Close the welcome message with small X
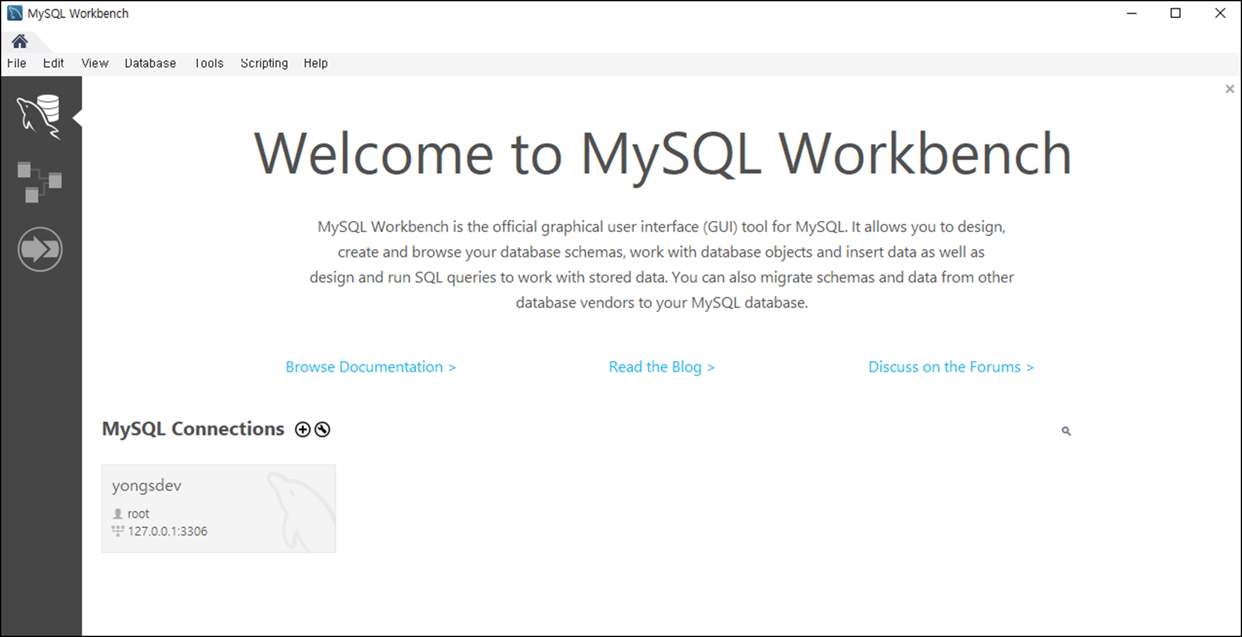This screenshot has height=637, width=1242. point(1230,89)
